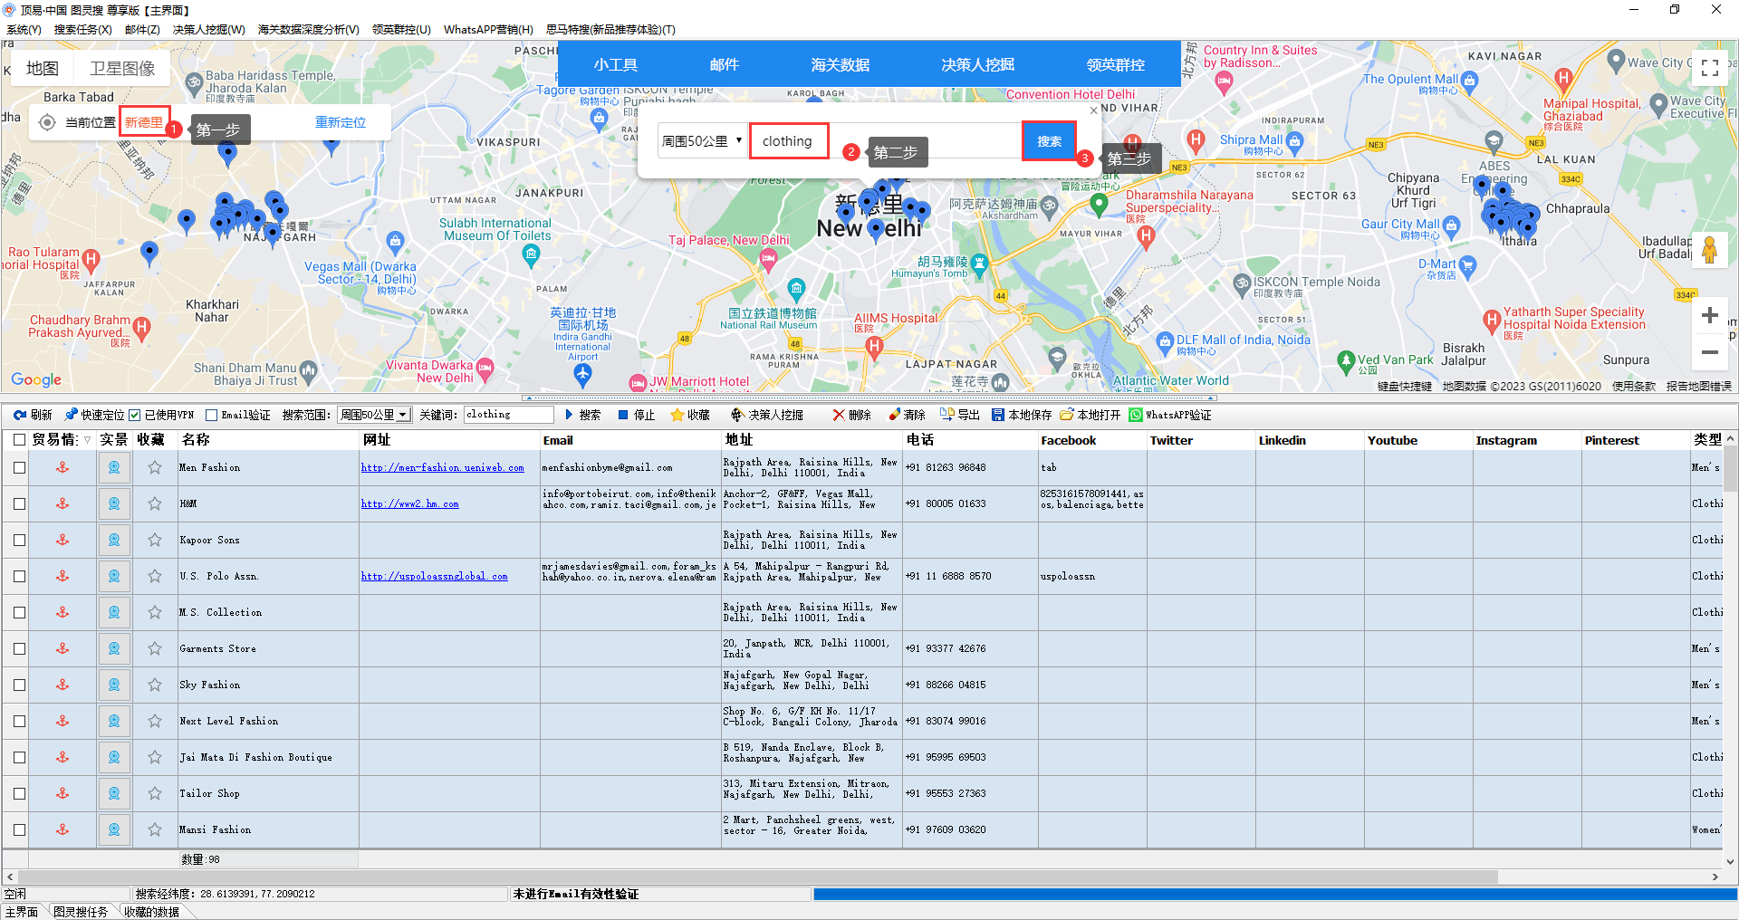Open the 小工具 blue bar tab

[616, 64]
